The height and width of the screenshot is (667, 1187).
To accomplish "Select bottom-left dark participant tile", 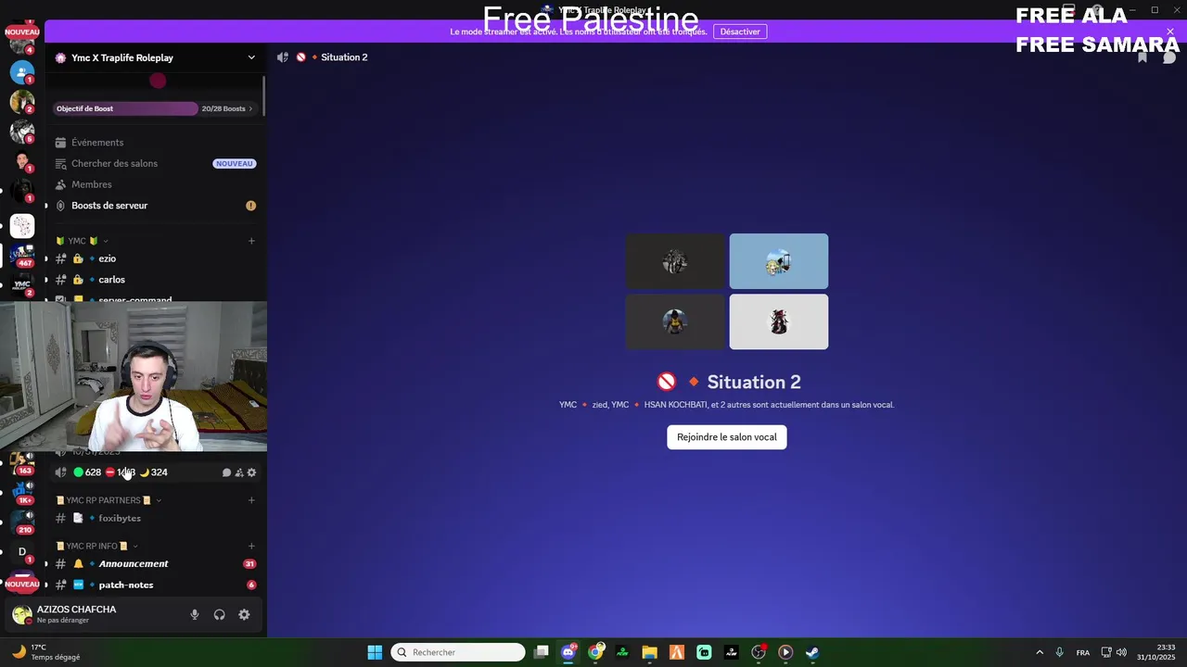I will click(x=675, y=321).
